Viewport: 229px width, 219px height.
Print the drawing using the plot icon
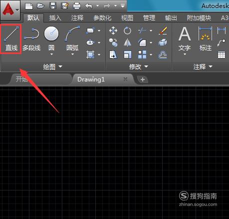tap(77, 6)
